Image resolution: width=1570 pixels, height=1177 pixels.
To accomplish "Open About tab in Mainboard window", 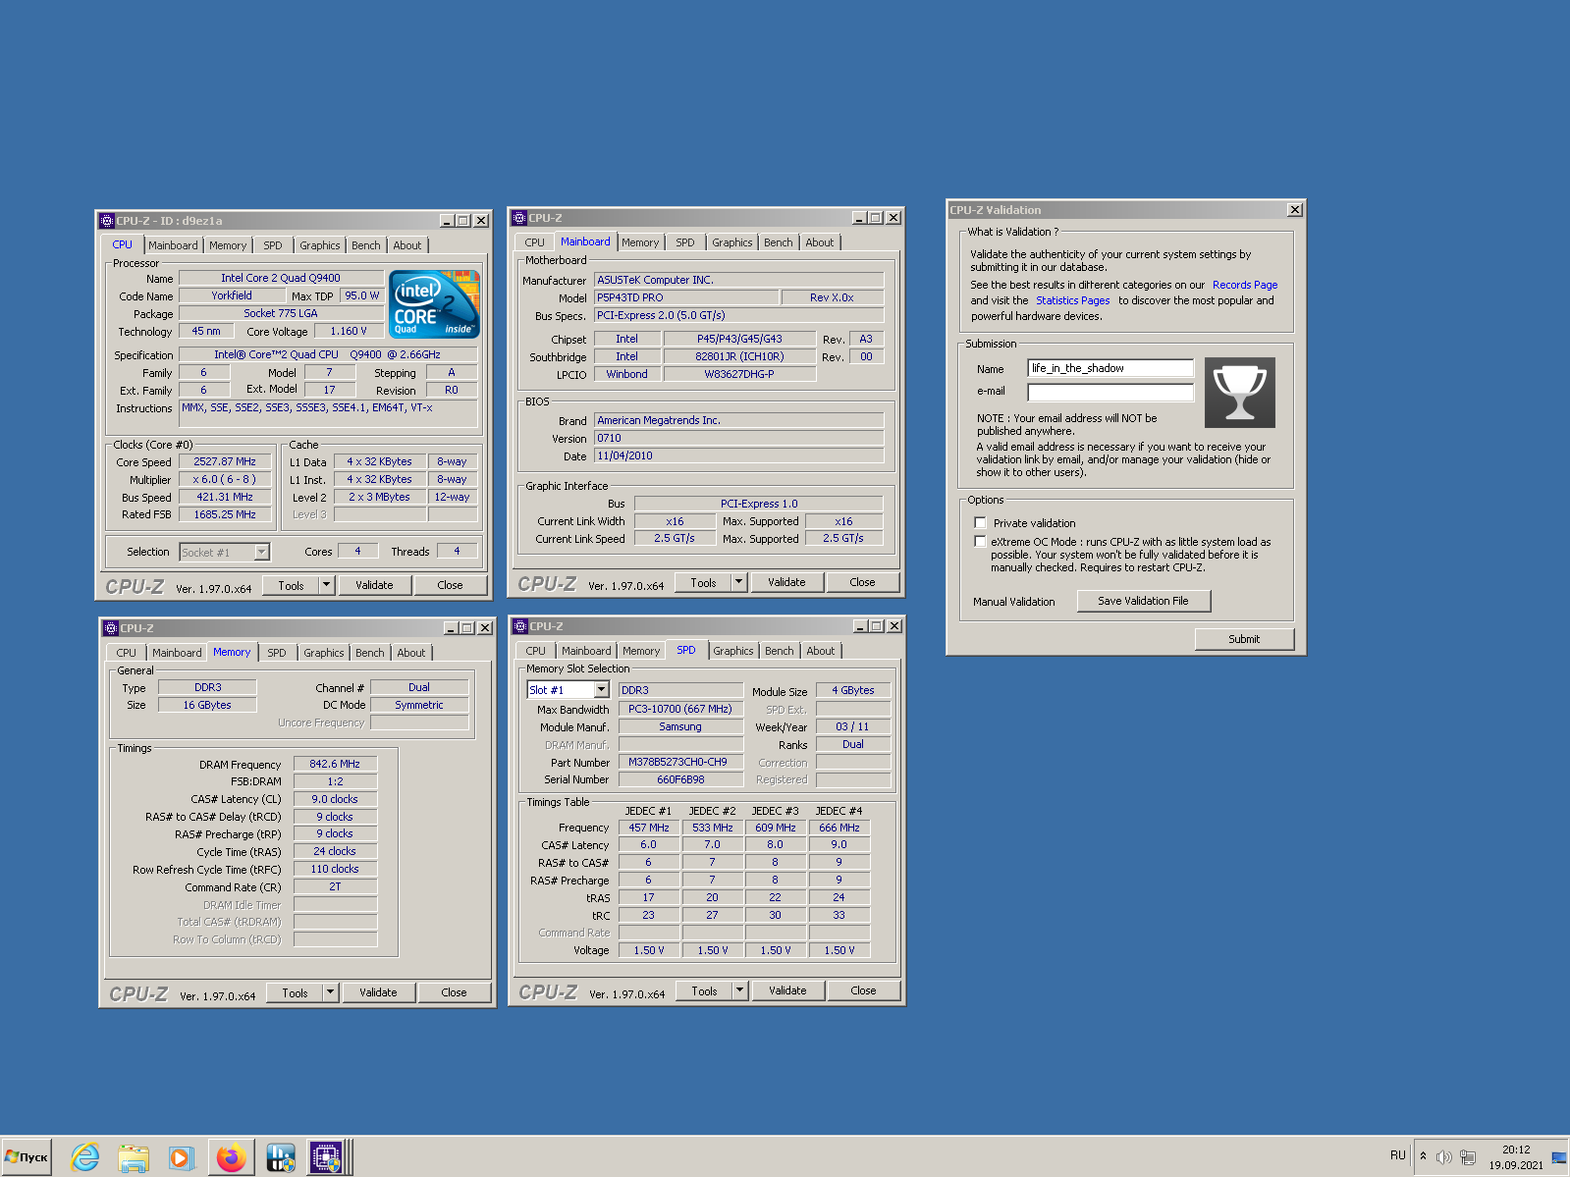I will [x=820, y=242].
